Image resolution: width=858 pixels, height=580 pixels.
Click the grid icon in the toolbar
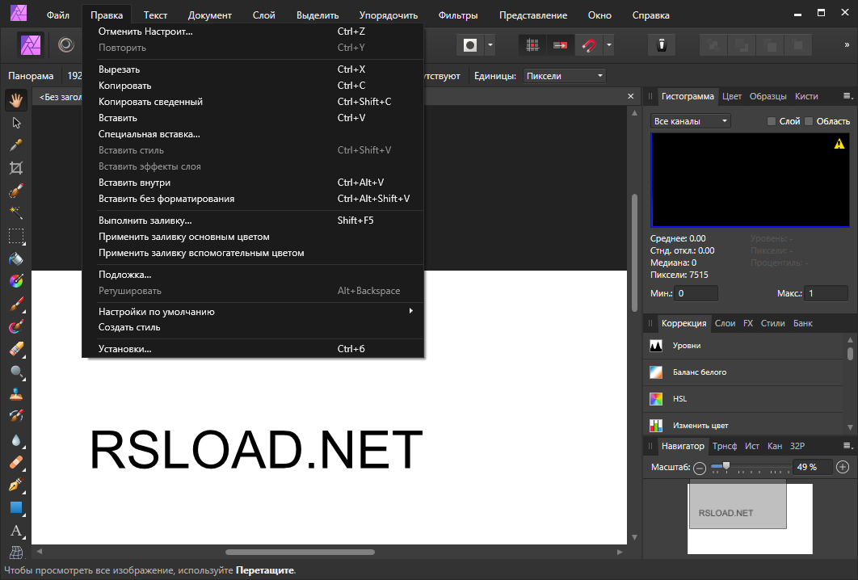coord(532,45)
